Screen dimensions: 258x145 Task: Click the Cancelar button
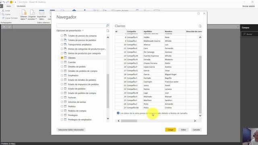[196, 130]
